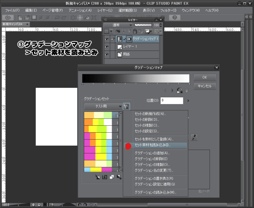254x208 pixels.
Task: Toggle visibility of the 用紙 layer
Action: tap(107, 54)
